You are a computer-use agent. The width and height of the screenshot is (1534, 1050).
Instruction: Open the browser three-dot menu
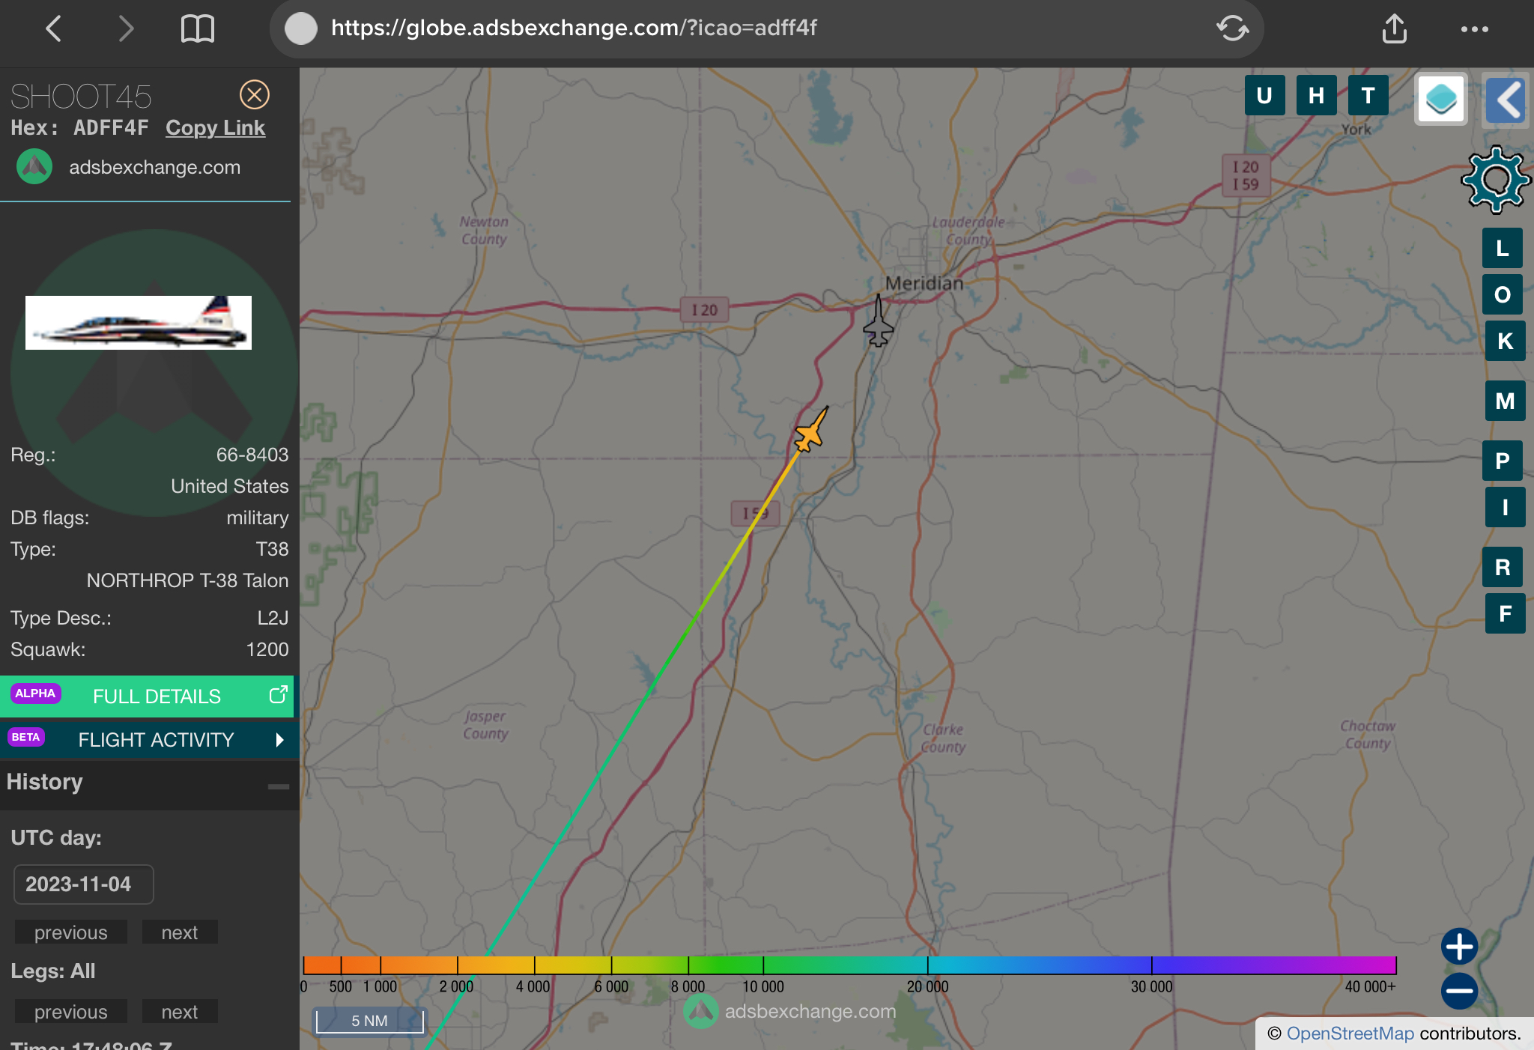[x=1474, y=29]
